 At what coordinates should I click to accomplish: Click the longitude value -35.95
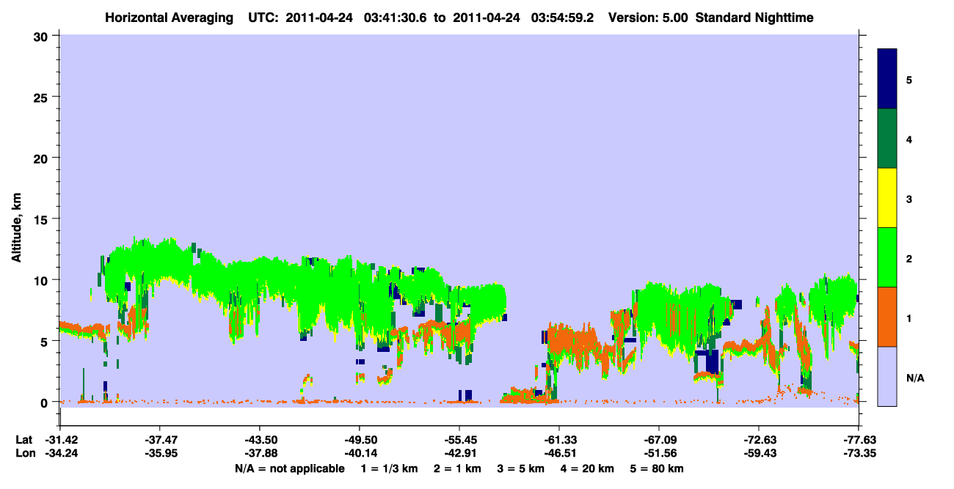pos(160,454)
